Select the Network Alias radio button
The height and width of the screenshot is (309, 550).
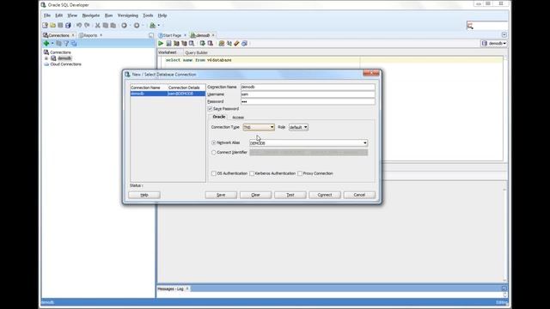click(x=214, y=143)
